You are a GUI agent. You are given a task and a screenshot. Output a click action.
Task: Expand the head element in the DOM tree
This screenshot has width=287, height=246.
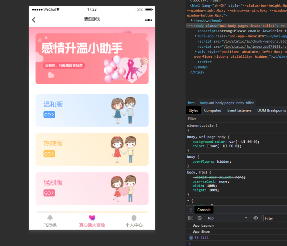coord(192,20)
